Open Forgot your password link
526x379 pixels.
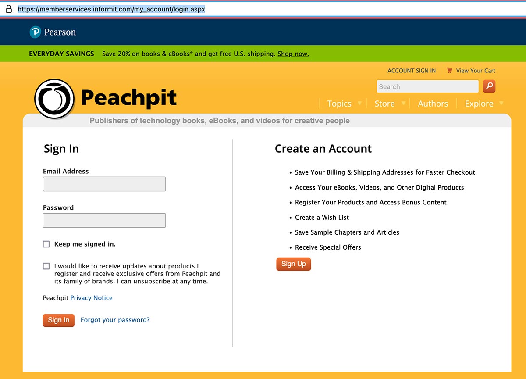click(115, 320)
